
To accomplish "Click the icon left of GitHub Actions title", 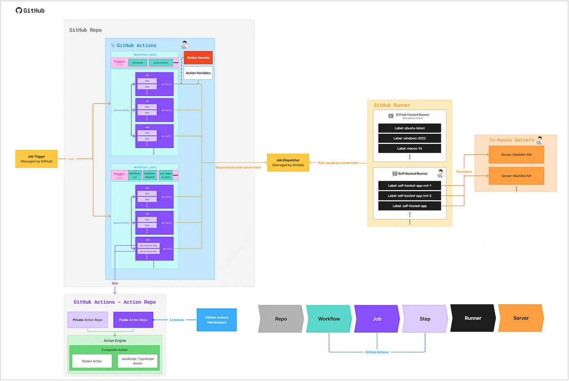I will pos(113,46).
